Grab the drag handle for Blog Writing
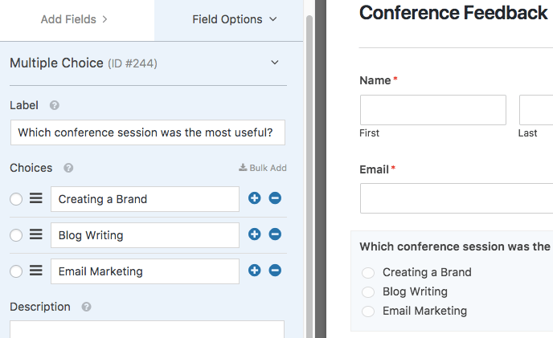 (x=36, y=234)
